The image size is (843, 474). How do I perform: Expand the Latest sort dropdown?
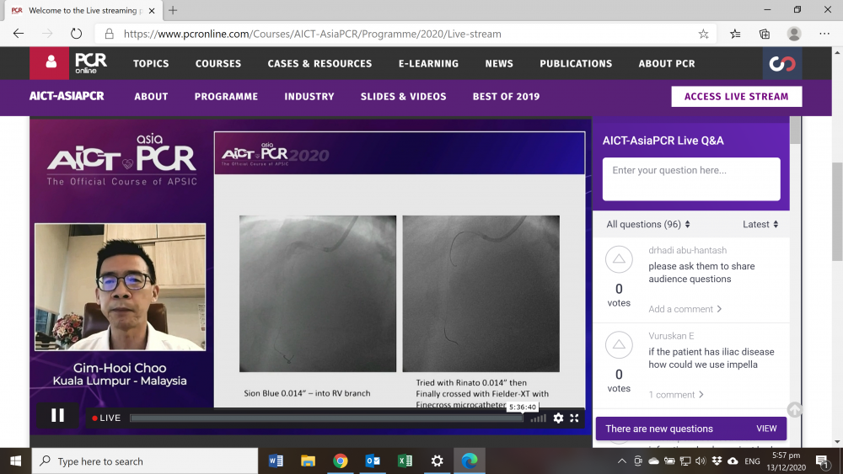click(760, 225)
